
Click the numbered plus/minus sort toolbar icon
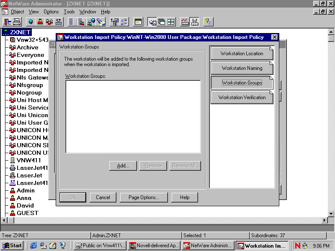124,22
